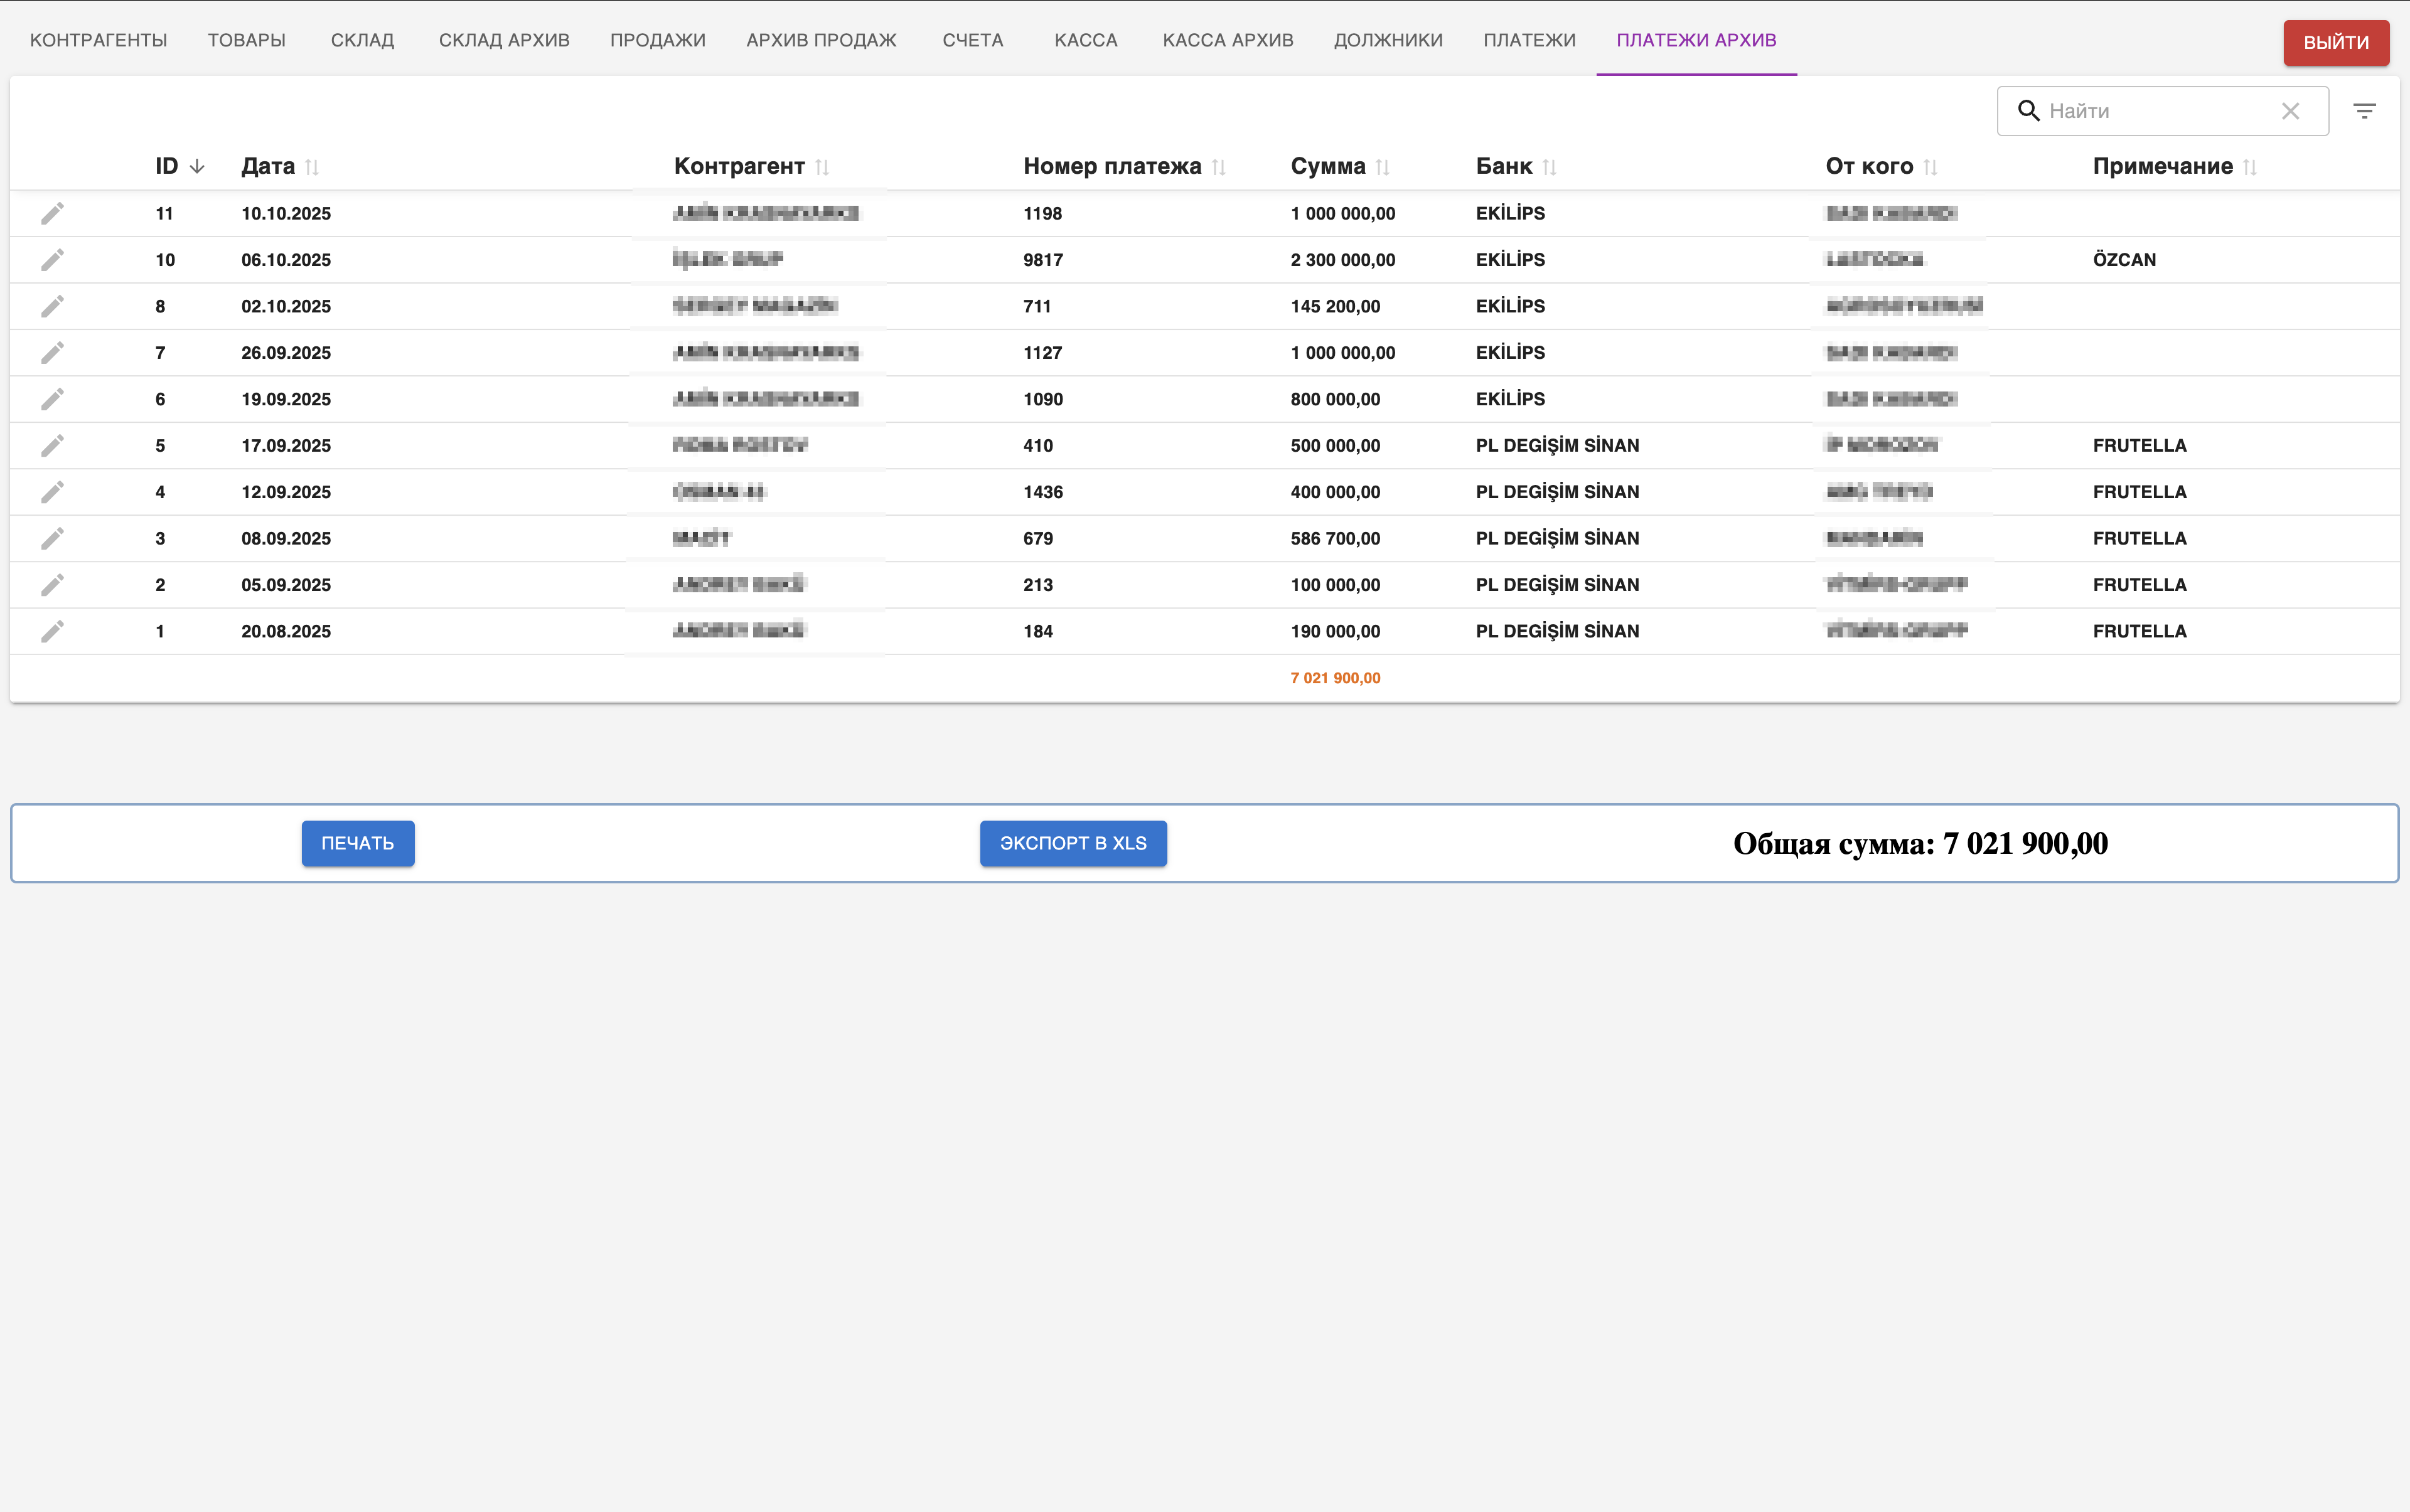Edit the record with sum 586 700,00
This screenshot has width=2410, height=1512.
(52, 538)
